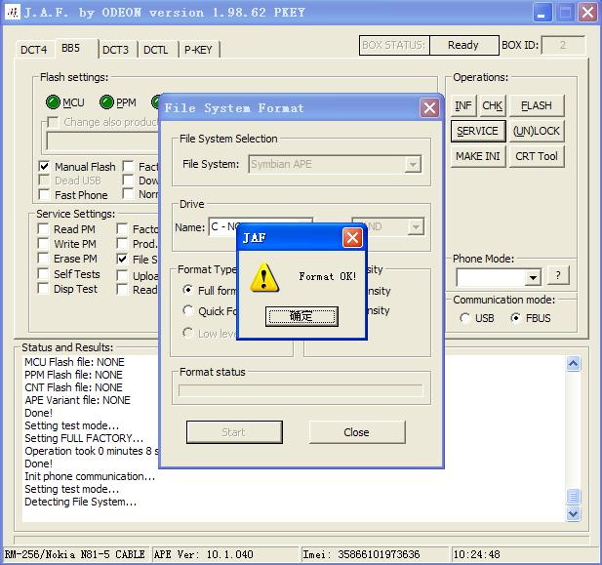Enable the Erase PM checkbox
The width and height of the screenshot is (602, 565).
(43, 259)
